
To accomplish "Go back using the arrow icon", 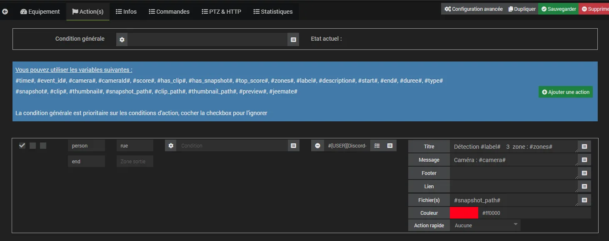I will click(x=5, y=12).
